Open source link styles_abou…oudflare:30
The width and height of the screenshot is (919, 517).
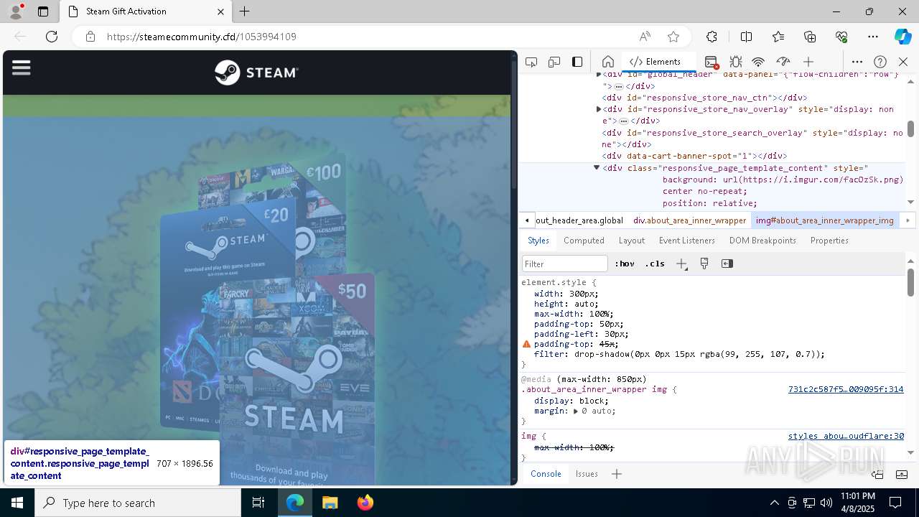point(846,436)
